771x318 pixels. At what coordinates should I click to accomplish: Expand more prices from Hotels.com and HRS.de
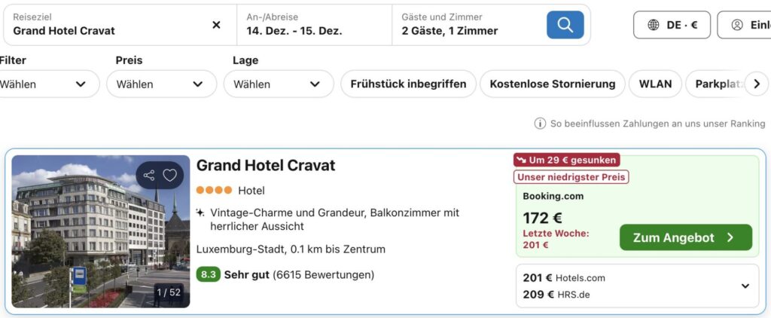pos(745,286)
